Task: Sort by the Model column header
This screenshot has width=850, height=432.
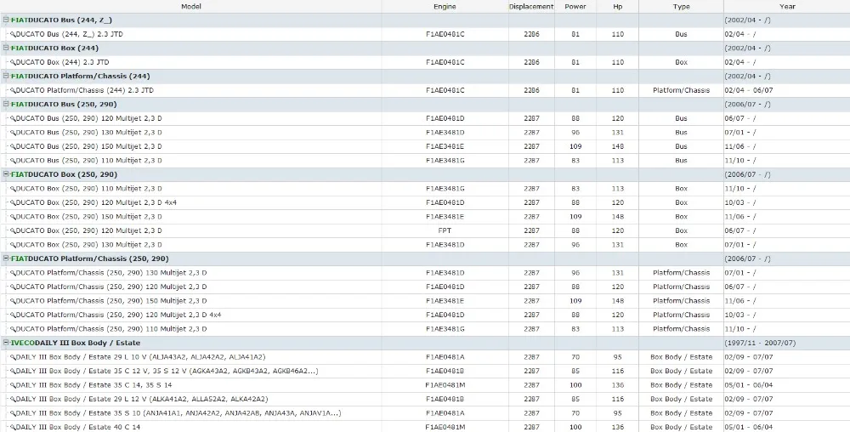Action: (190, 7)
